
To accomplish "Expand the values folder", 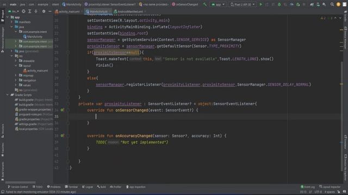I will (x=16, y=85).
